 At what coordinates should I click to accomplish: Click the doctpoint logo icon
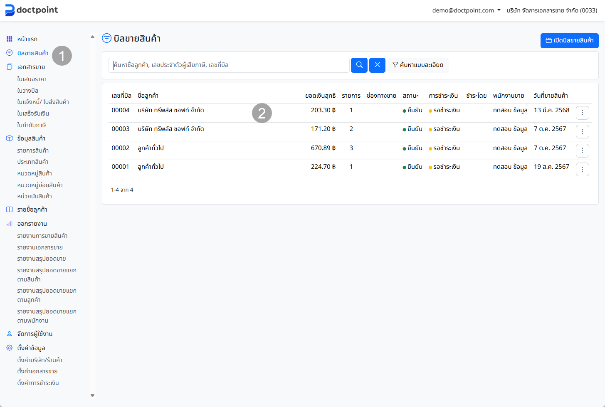10,10
